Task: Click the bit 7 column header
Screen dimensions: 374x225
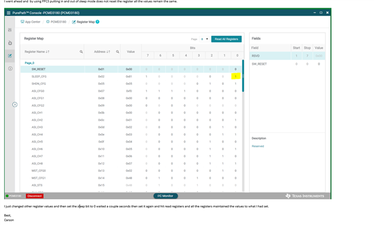Action: pyautogui.click(x=148, y=56)
